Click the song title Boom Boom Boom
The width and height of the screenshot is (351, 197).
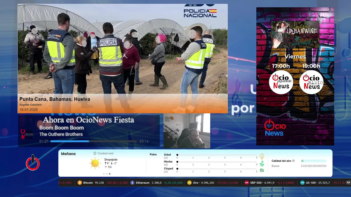61,128
